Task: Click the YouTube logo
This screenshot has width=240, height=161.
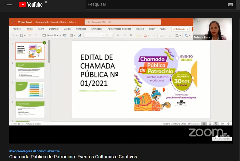Action: (x=31, y=4)
